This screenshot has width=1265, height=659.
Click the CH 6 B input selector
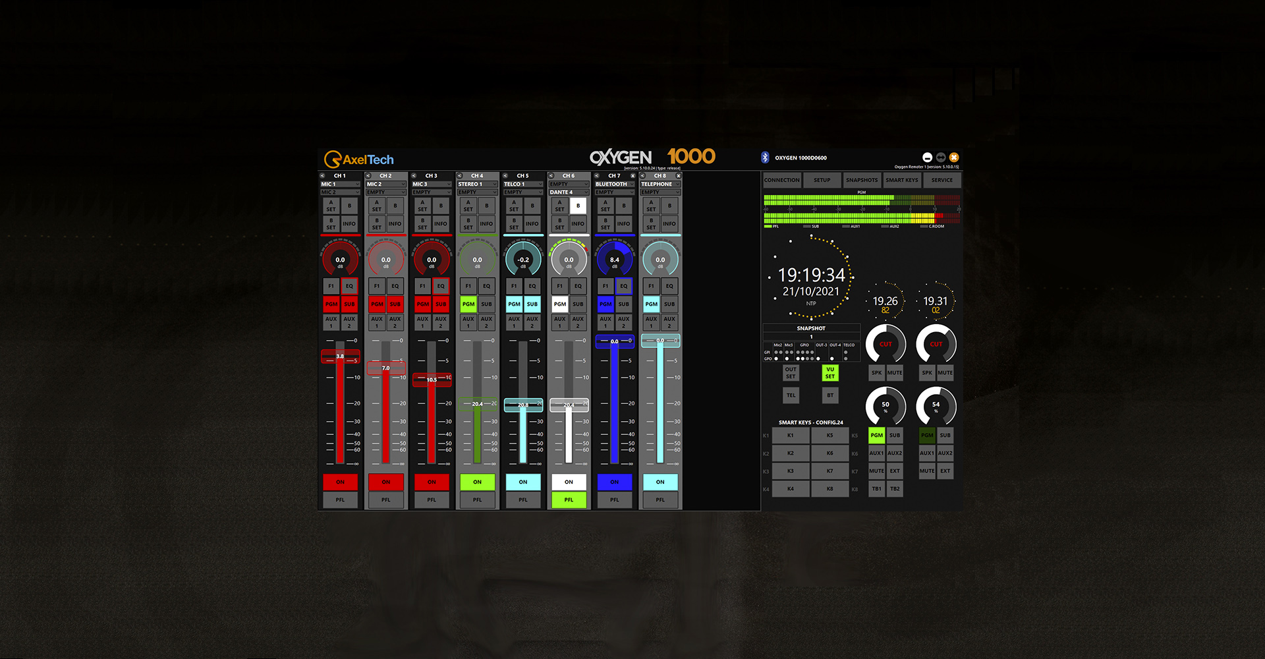(578, 206)
